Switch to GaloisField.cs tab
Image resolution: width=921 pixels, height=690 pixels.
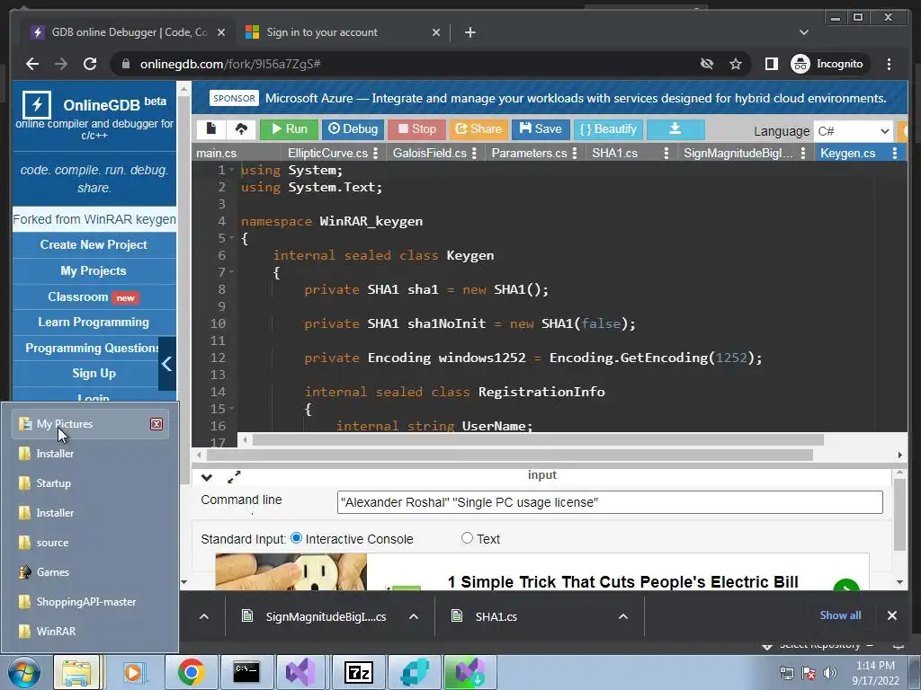point(429,153)
